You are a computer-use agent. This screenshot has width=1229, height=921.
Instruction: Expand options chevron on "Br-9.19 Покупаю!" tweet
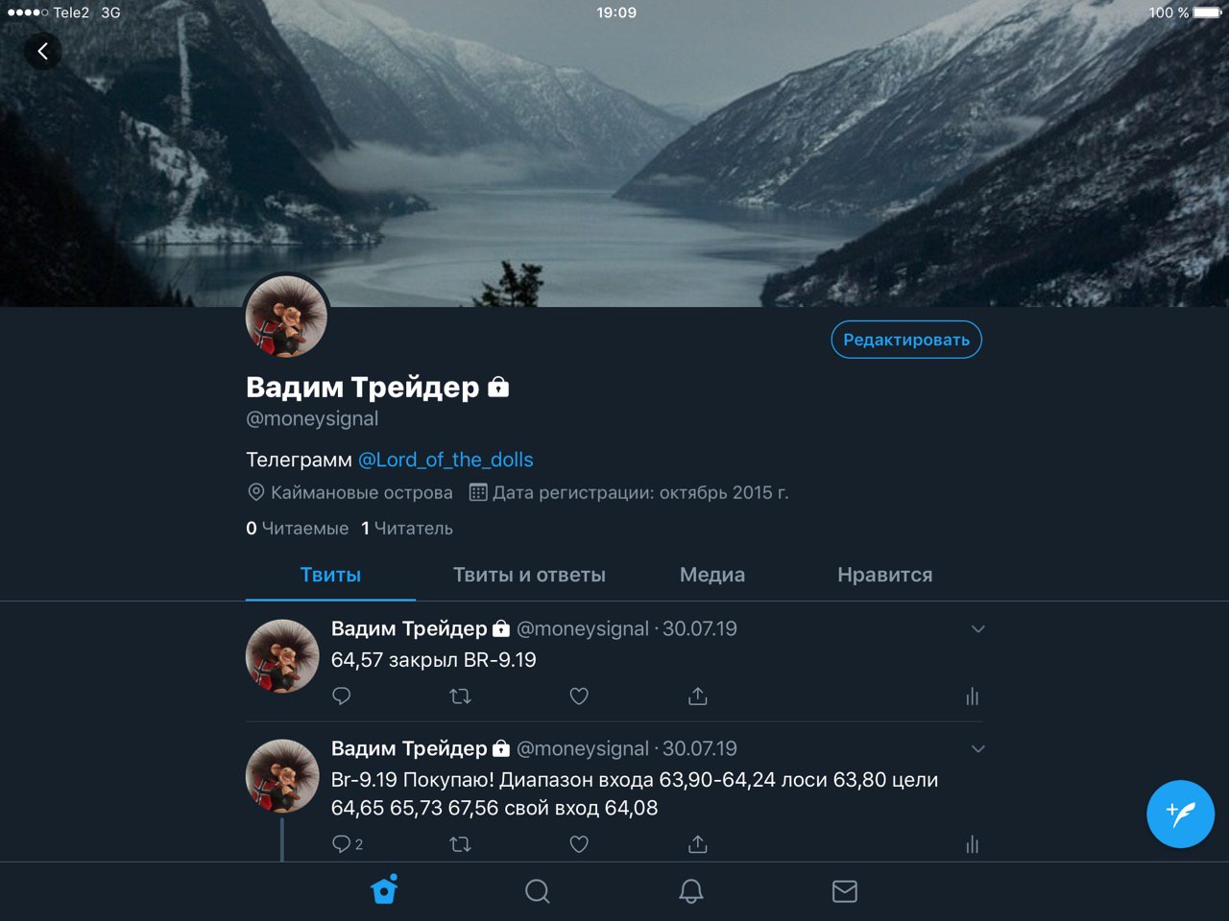(x=977, y=749)
